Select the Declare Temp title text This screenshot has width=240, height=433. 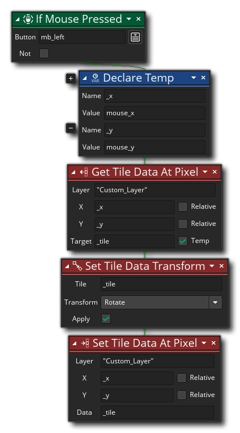pos(138,78)
